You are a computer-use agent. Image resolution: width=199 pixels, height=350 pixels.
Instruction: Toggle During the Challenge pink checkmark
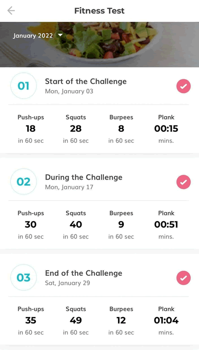(184, 182)
